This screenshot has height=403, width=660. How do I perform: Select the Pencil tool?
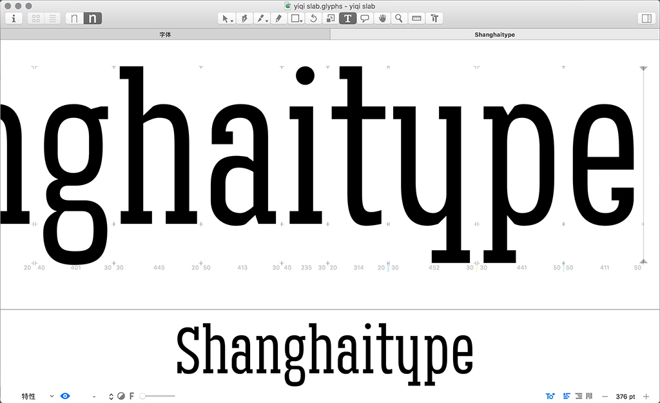(x=278, y=19)
